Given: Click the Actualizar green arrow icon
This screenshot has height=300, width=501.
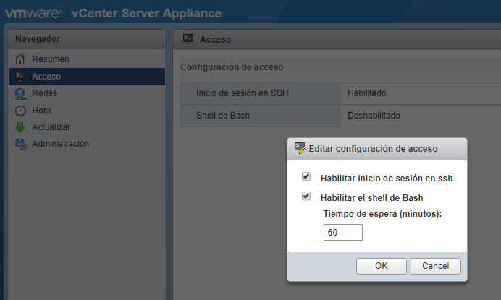Looking at the screenshot, I should (20, 127).
